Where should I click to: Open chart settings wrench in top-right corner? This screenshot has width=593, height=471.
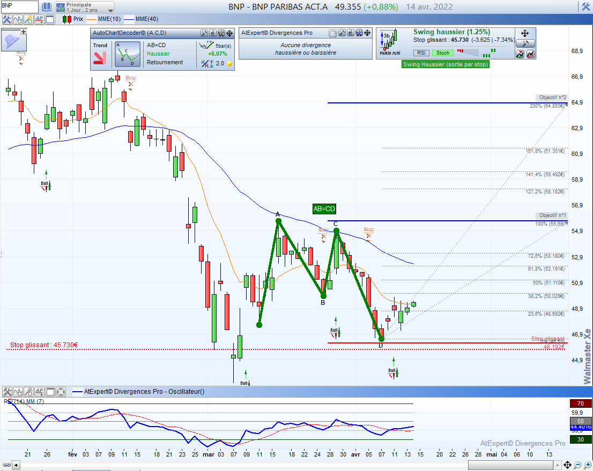click(586, 7)
